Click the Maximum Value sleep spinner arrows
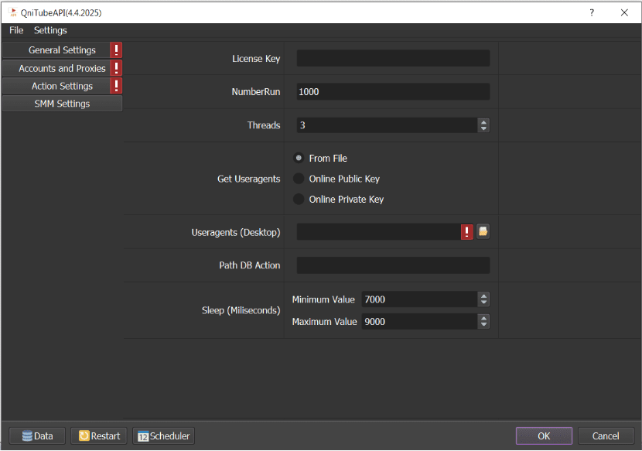Image resolution: width=642 pixels, height=451 pixels. pos(483,322)
